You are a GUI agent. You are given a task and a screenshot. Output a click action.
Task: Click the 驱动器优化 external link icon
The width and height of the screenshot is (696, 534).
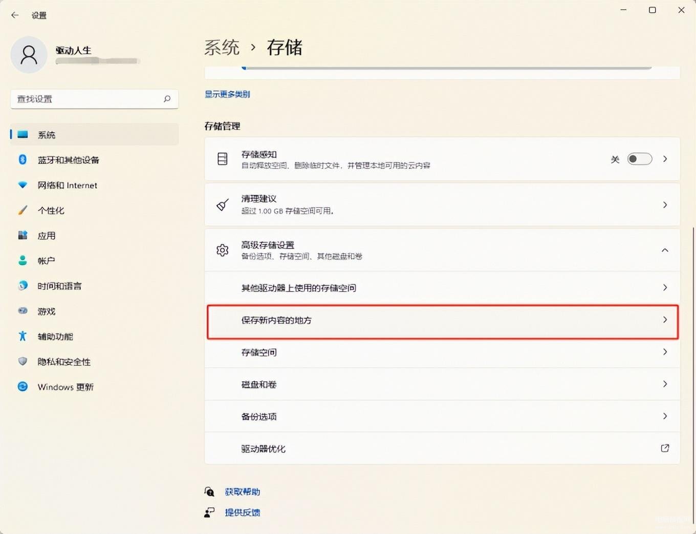[665, 448]
